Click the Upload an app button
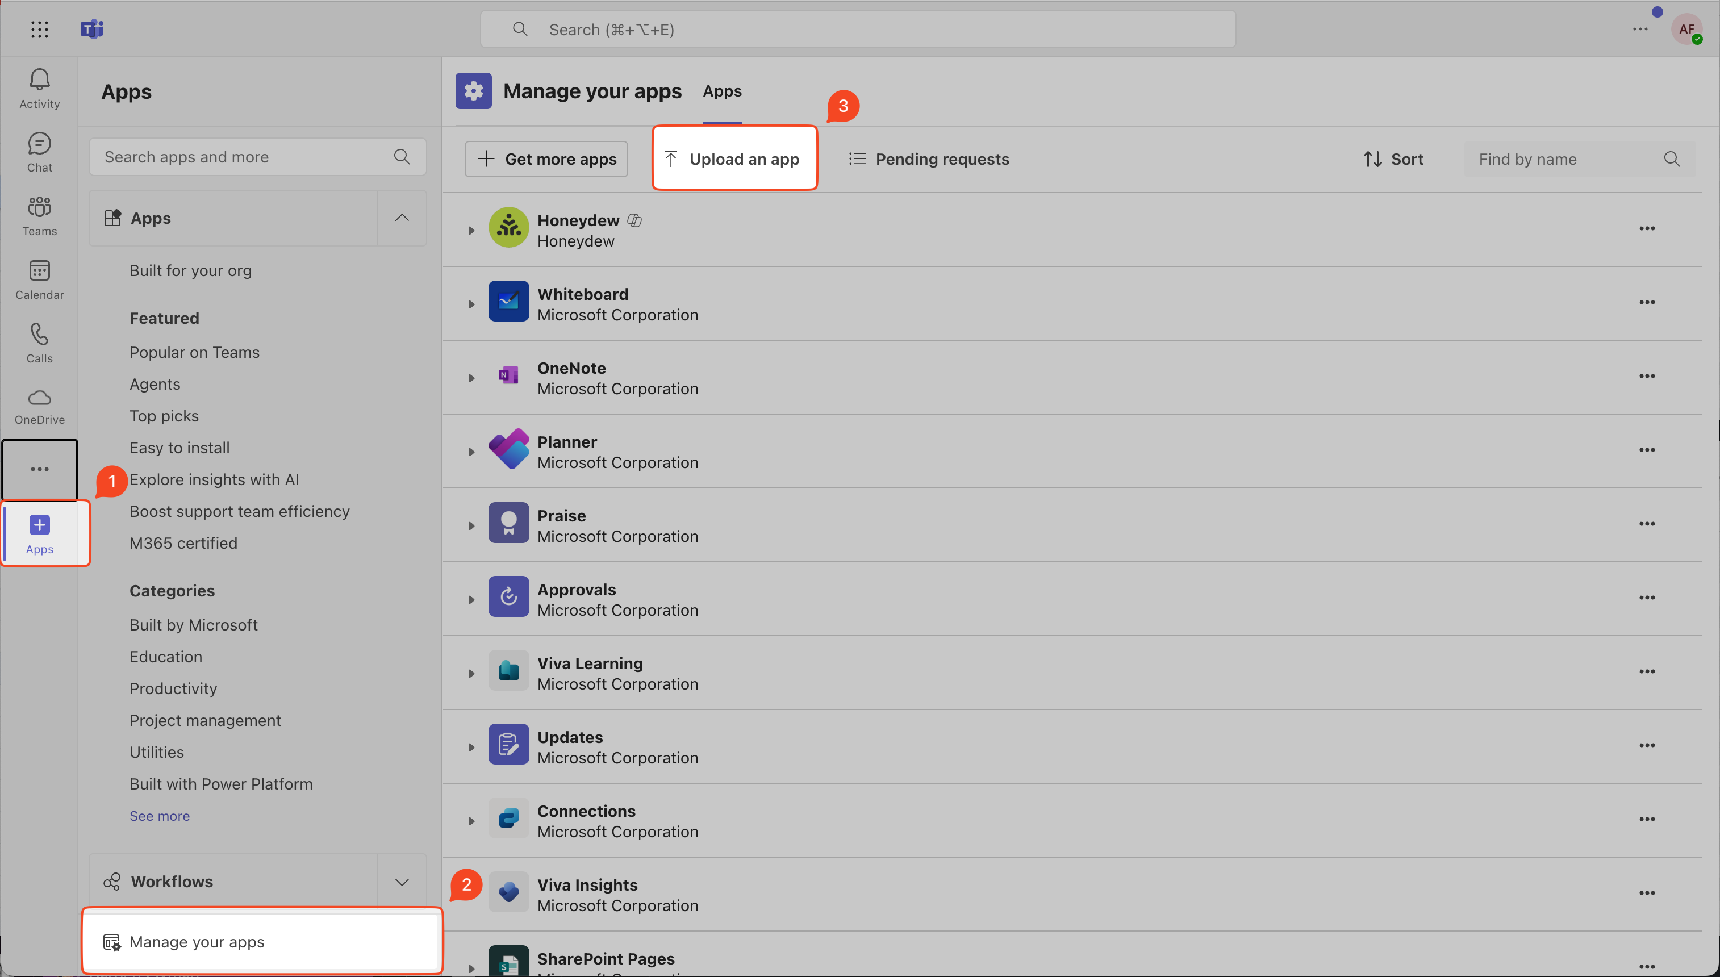This screenshot has height=977, width=1720. coord(734,159)
